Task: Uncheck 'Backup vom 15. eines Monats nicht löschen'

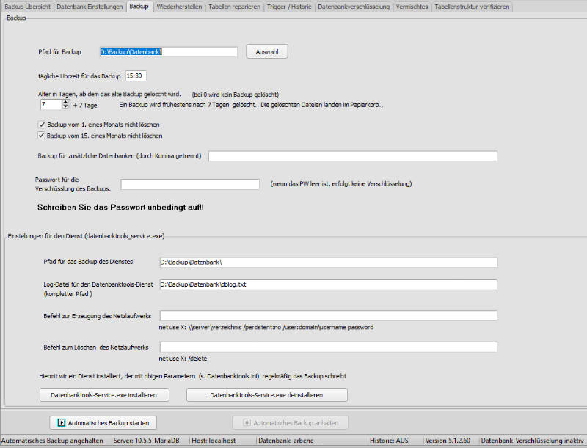Action: (41, 136)
